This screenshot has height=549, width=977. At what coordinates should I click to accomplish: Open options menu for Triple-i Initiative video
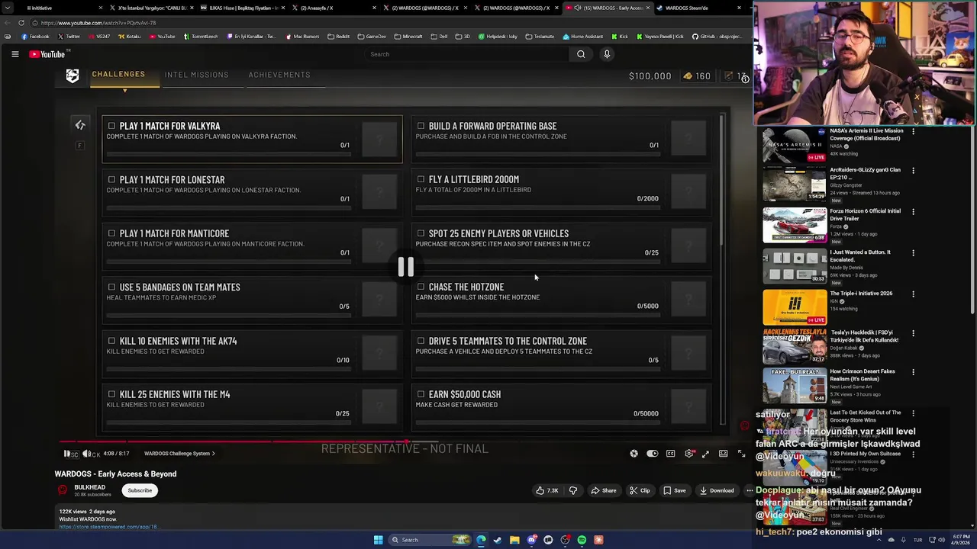click(x=913, y=294)
